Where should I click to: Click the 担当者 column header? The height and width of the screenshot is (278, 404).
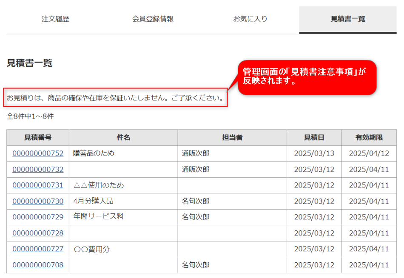[x=232, y=138]
